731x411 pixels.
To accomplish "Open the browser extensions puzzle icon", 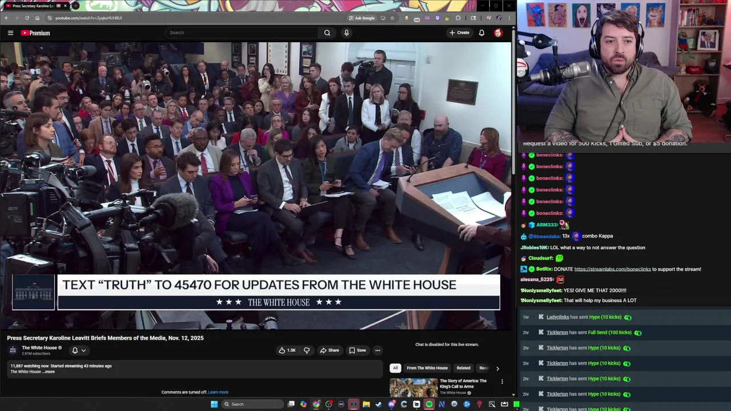I will click(x=458, y=18).
